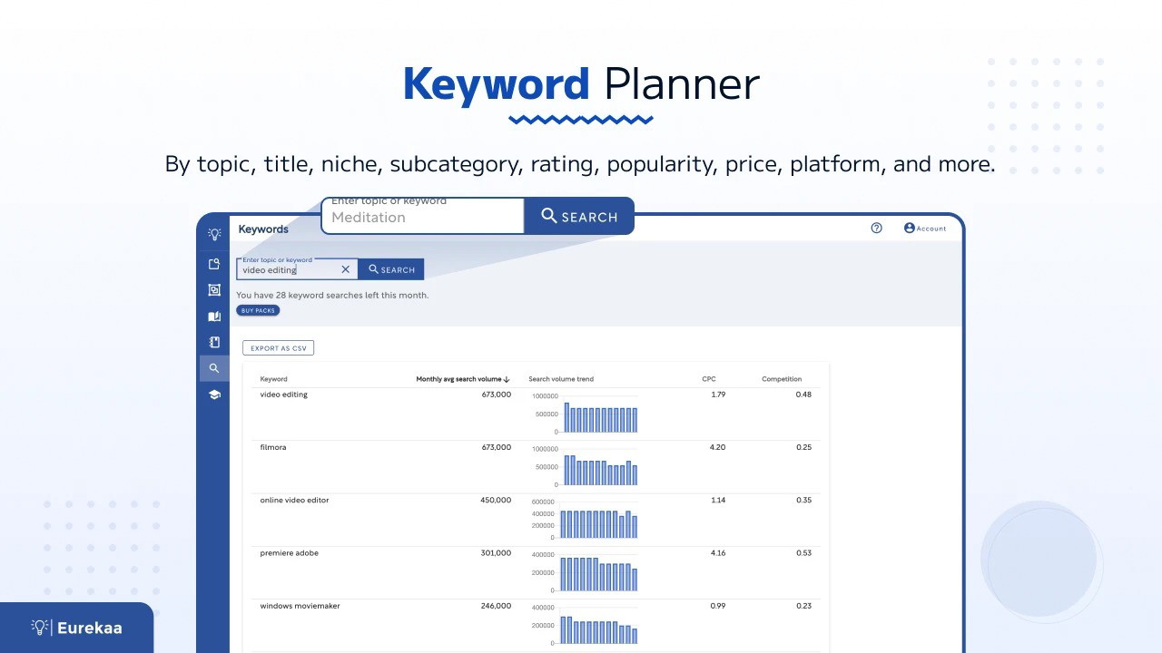1162x653 pixels.
Task: Click the BUY PACKS button
Action: point(258,310)
